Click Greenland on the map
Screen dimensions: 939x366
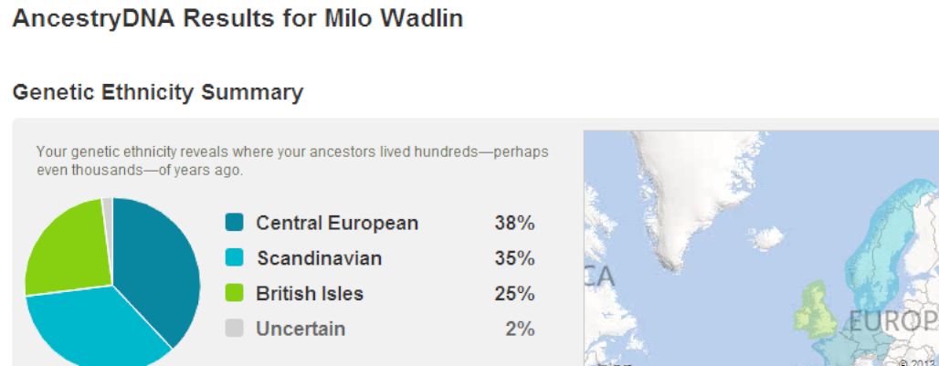pos(695,192)
